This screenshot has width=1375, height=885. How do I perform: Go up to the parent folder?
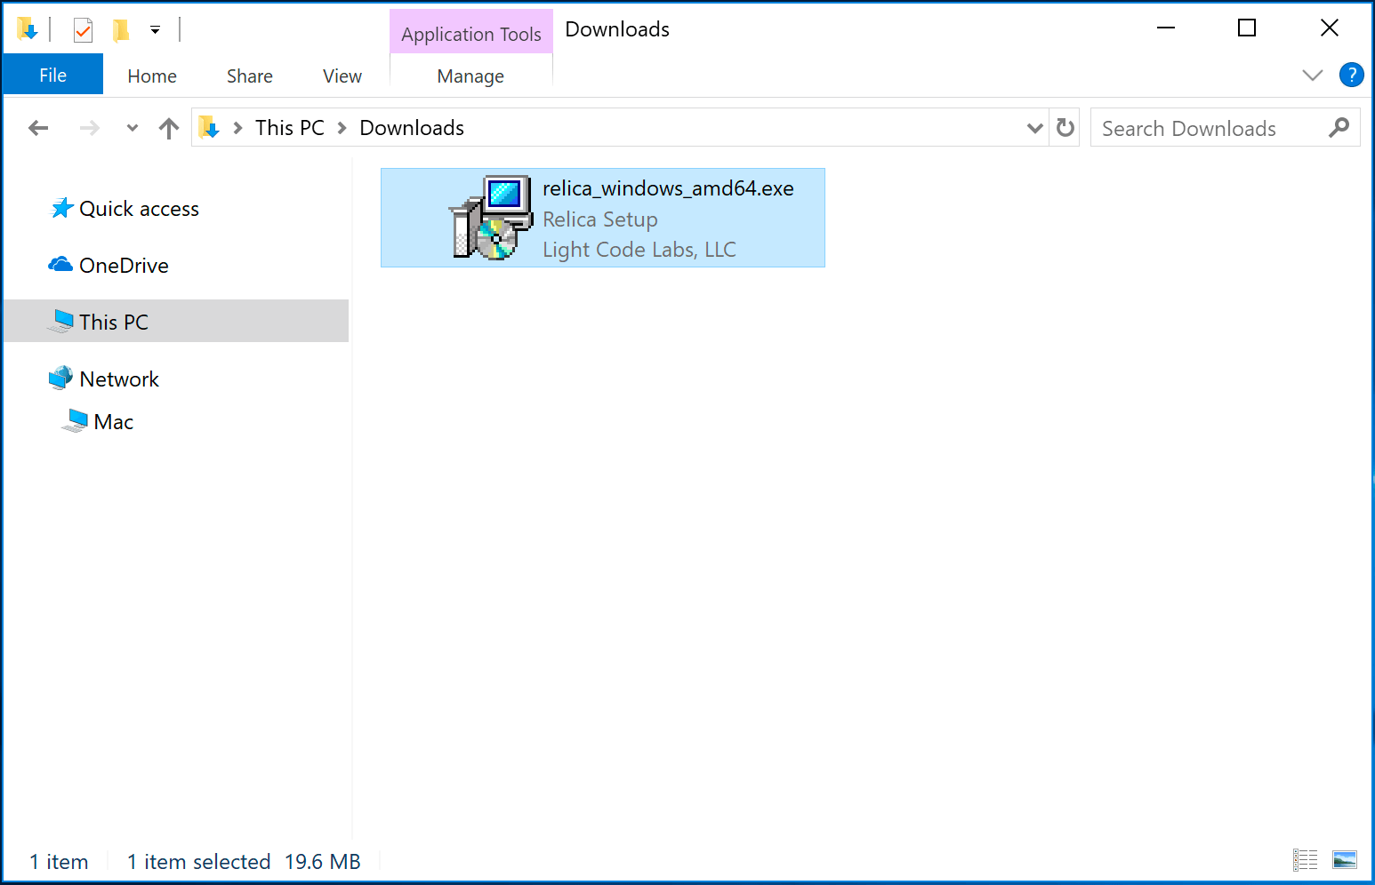(x=169, y=127)
